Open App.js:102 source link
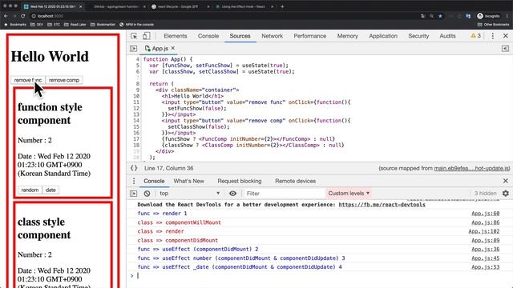 [484, 231]
